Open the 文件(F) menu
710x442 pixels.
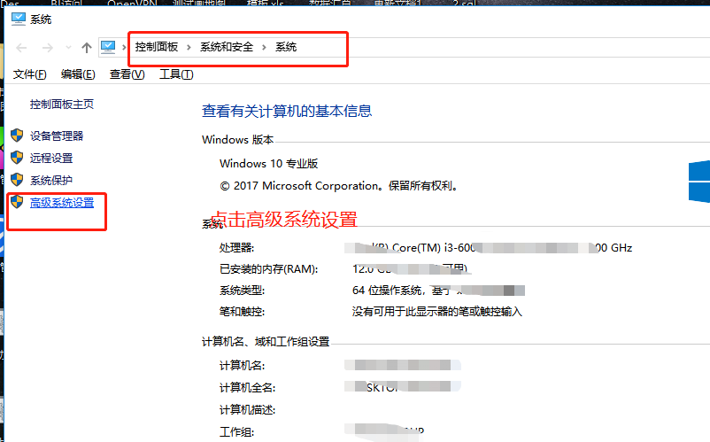point(29,74)
